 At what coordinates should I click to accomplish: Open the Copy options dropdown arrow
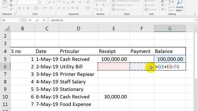coord(14,5)
